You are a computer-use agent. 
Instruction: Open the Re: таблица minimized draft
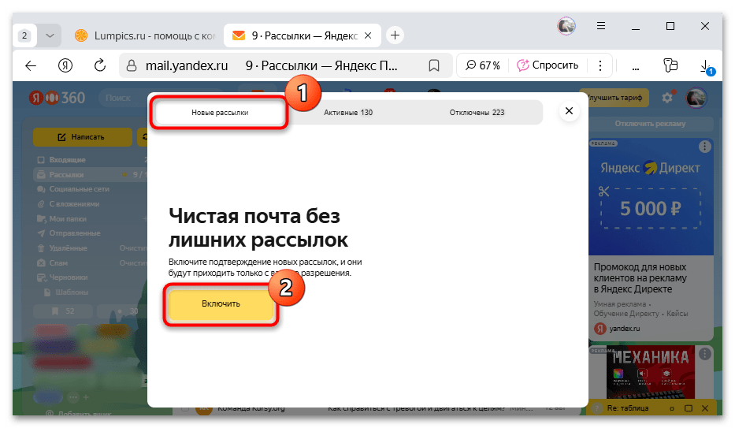[628, 408]
